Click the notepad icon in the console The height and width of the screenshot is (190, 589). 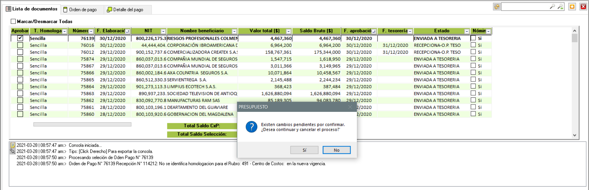(13, 145)
